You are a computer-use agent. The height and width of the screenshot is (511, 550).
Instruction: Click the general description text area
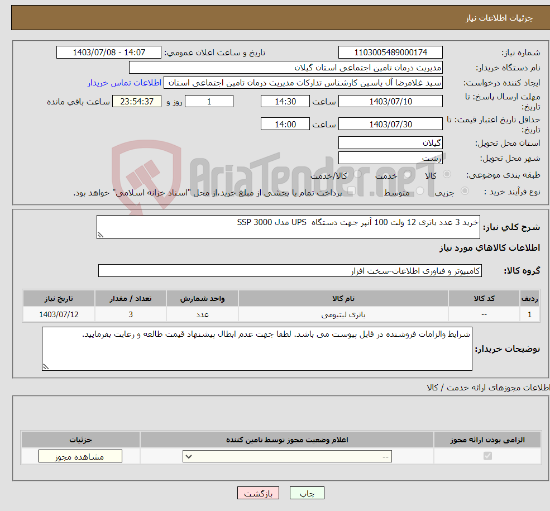288,227
